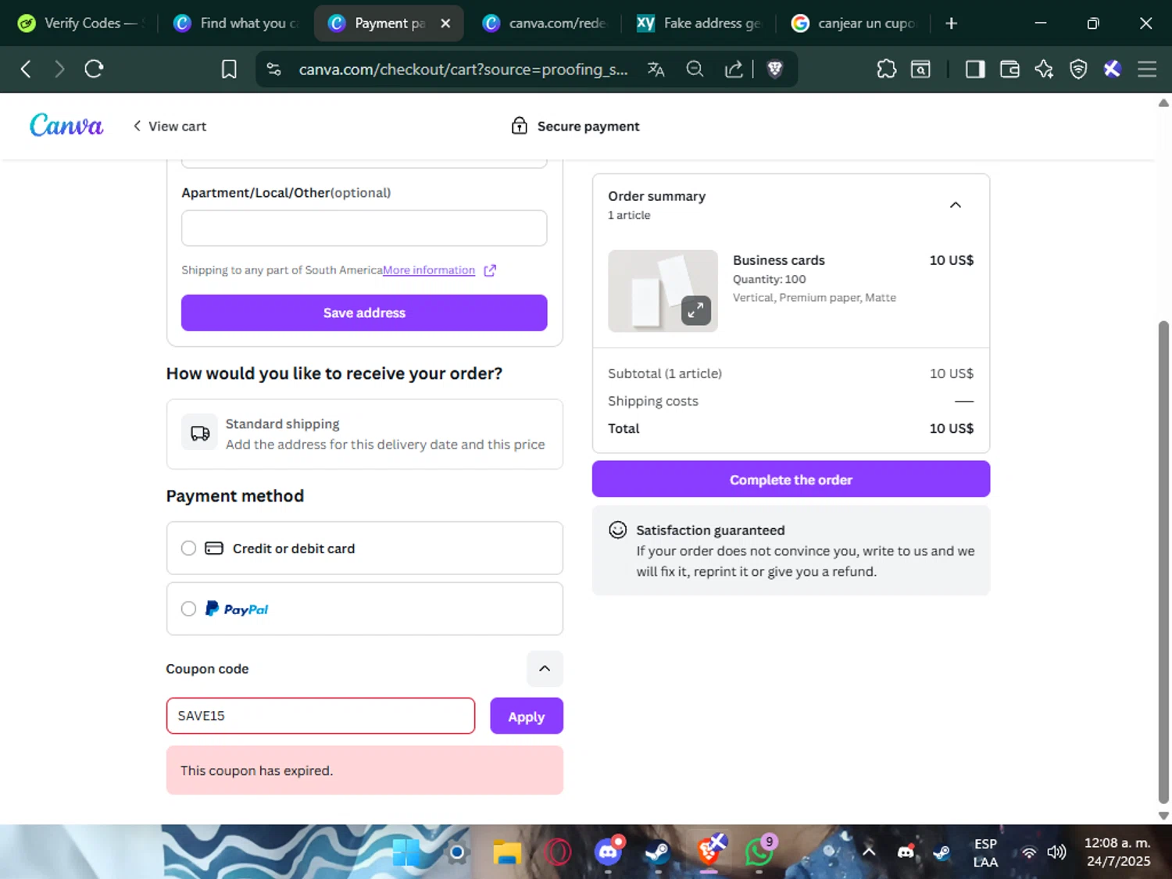
Task: Go back to the previous page
Action: pos(26,69)
